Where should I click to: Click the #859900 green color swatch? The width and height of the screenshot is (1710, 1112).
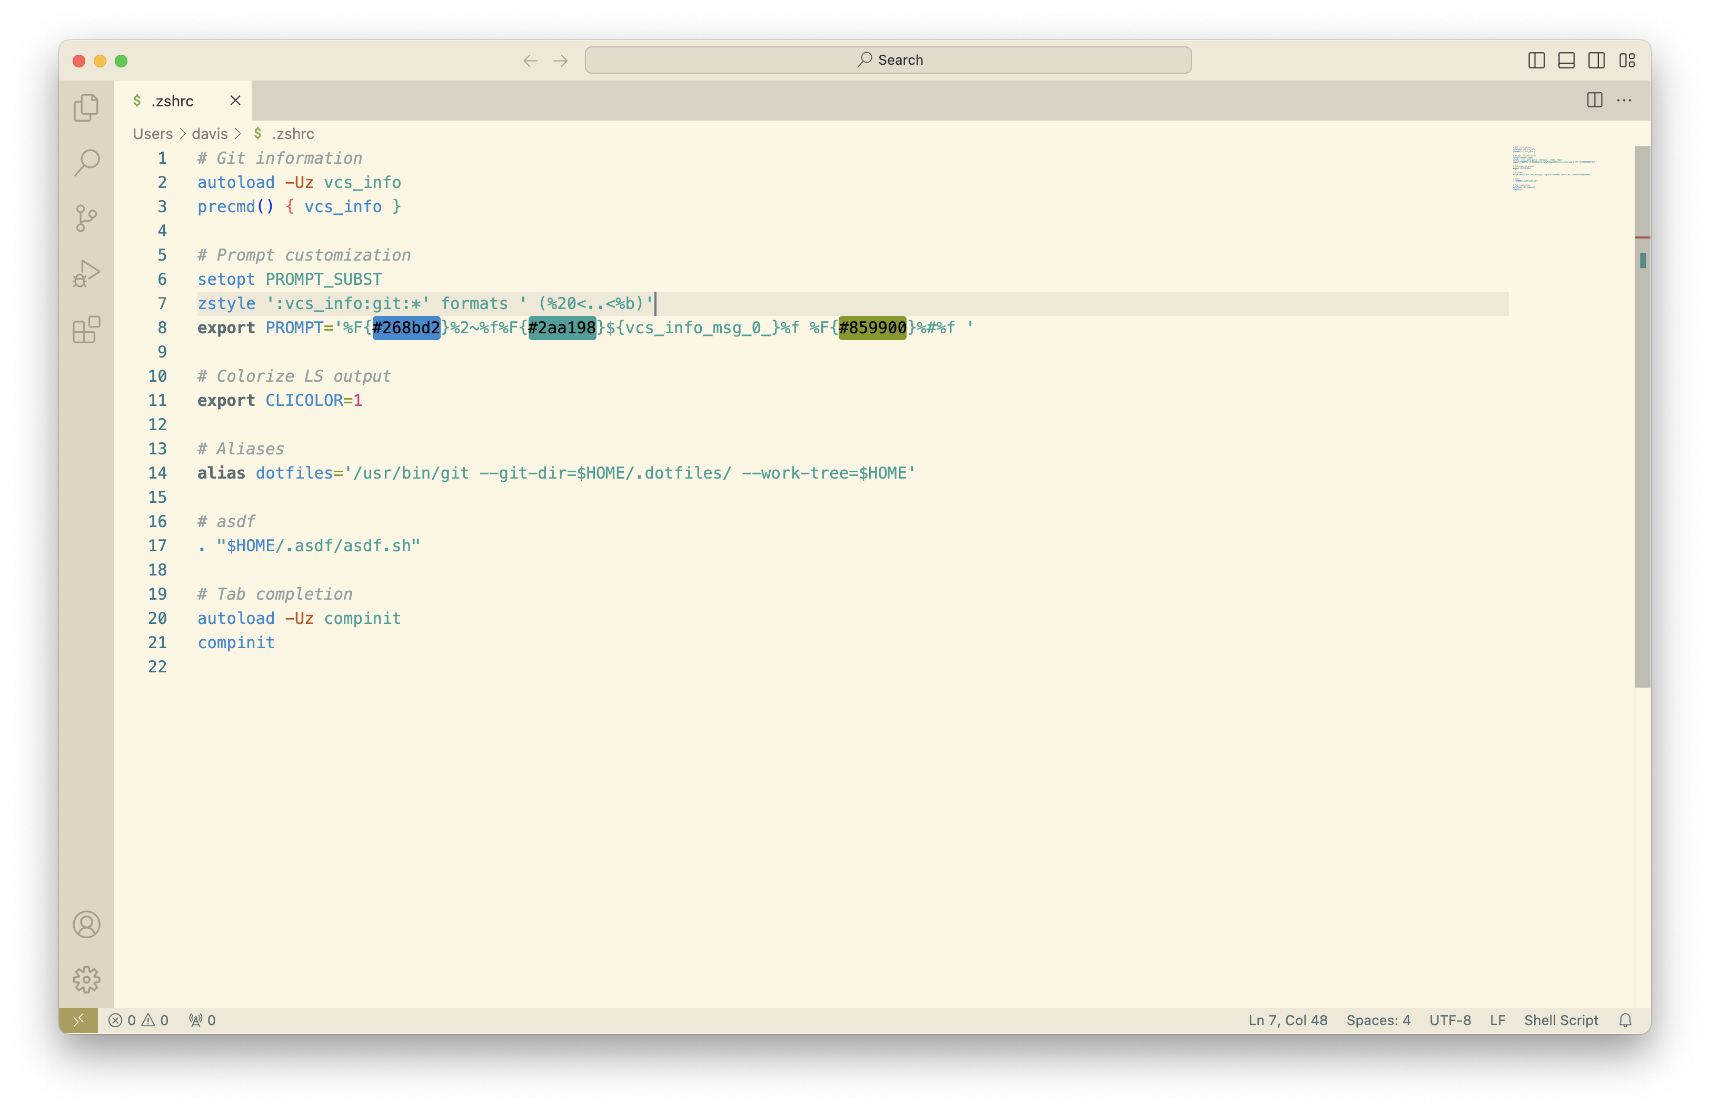[872, 327]
